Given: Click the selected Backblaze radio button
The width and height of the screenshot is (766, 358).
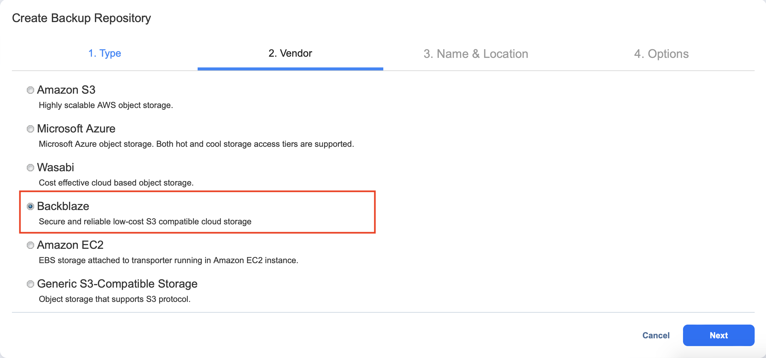Looking at the screenshot, I should 30,206.
